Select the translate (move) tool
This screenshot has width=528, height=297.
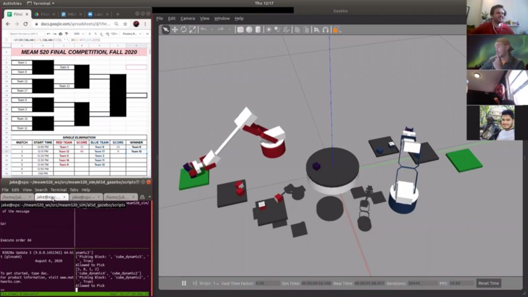click(x=174, y=30)
